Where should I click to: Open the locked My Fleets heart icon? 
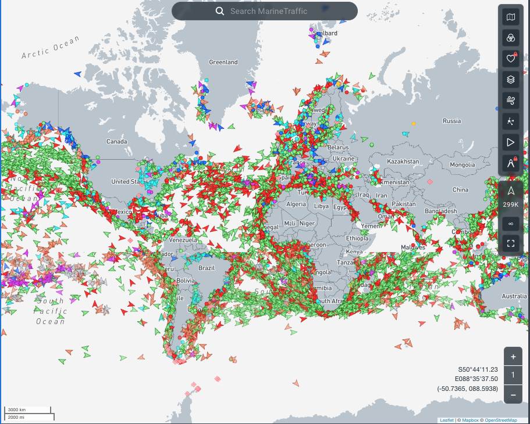[x=510, y=59]
